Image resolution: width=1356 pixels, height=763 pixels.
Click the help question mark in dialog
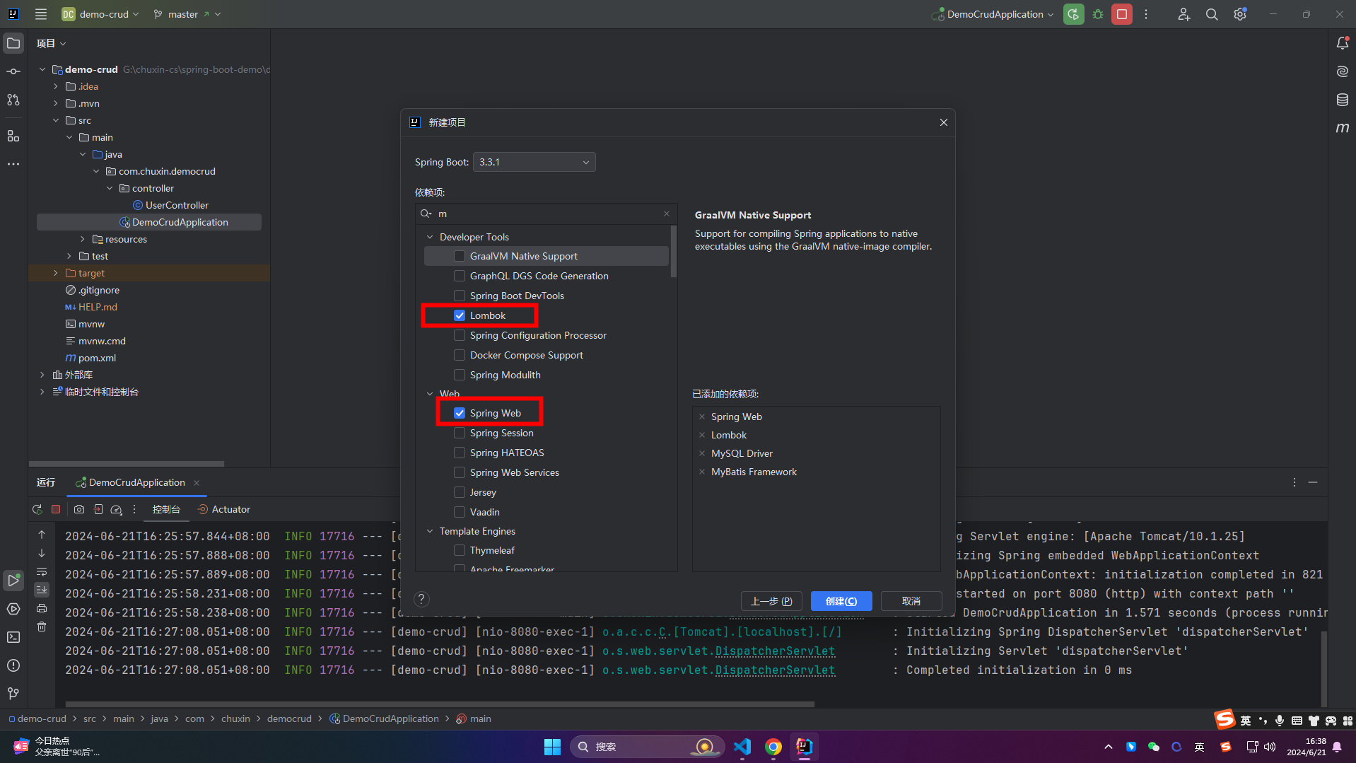coord(421,600)
